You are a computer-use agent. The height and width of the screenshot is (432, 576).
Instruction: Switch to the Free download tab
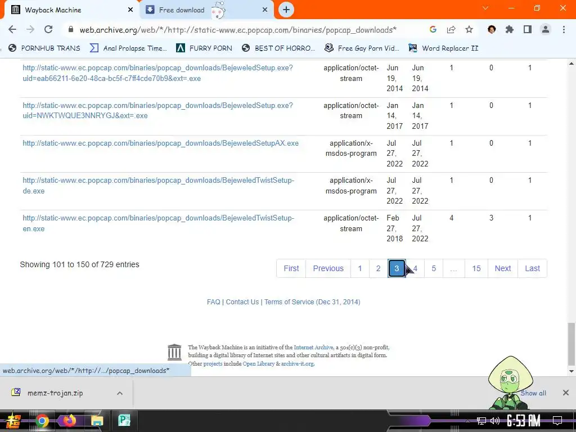pos(207,10)
